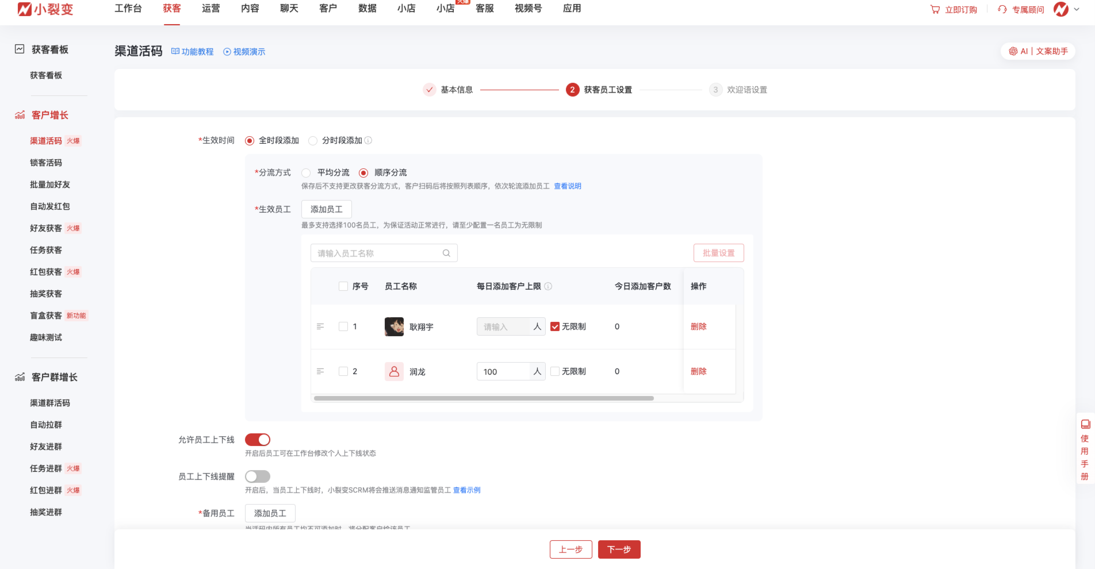Open 锁客活码 in the sidebar

pyautogui.click(x=46, y=163)
